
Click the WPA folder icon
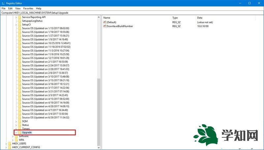pos(16,140)
